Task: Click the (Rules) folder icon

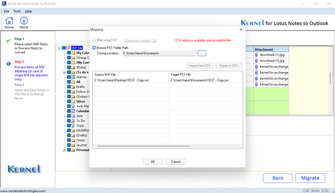Action: [73, 67]
